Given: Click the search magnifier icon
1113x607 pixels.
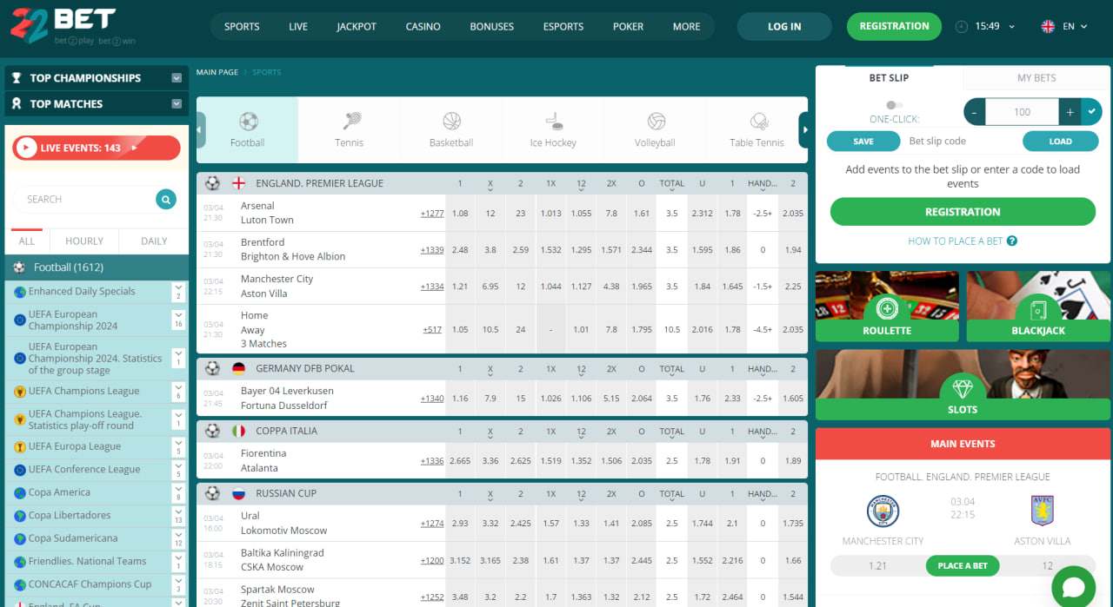Looking at the screenshot, I should 166,200.
